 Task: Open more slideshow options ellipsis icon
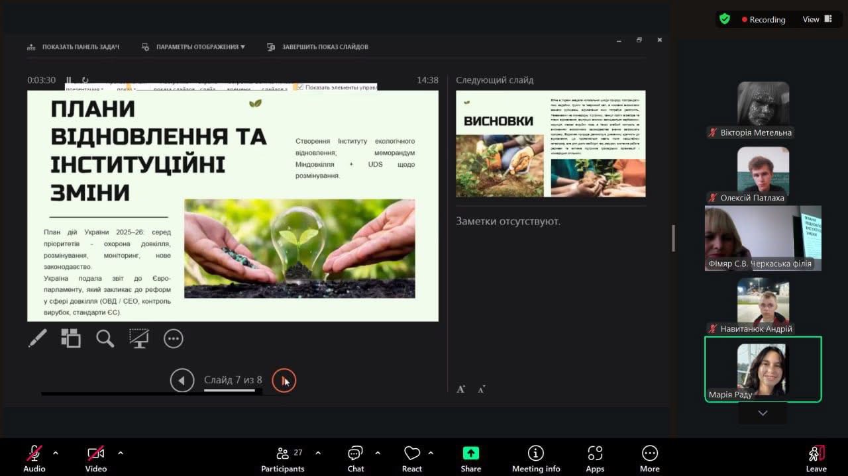pos(173,338)
